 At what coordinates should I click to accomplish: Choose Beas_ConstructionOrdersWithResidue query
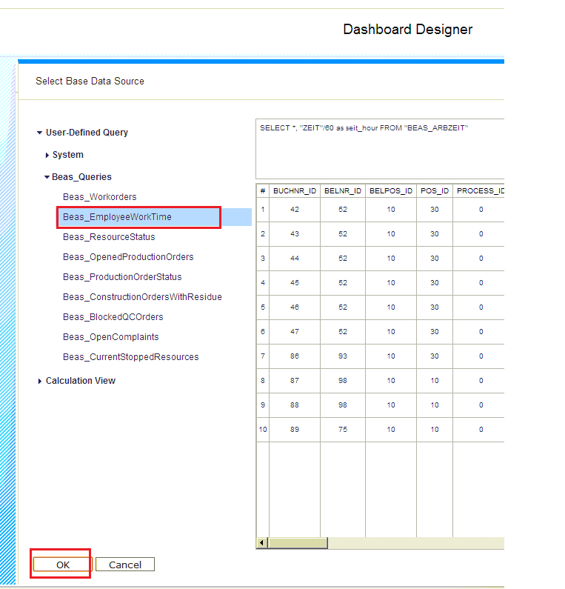click(142, 297)
